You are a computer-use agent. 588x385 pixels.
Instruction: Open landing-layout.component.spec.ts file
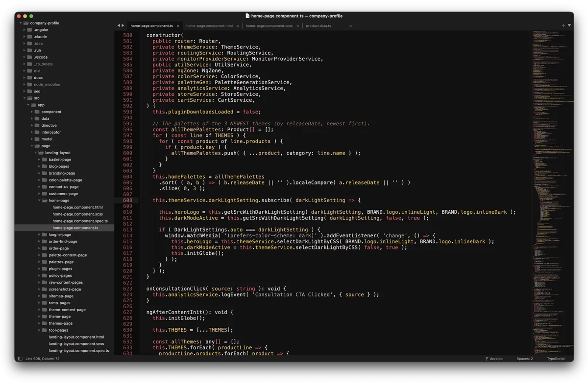coord(79,351)
